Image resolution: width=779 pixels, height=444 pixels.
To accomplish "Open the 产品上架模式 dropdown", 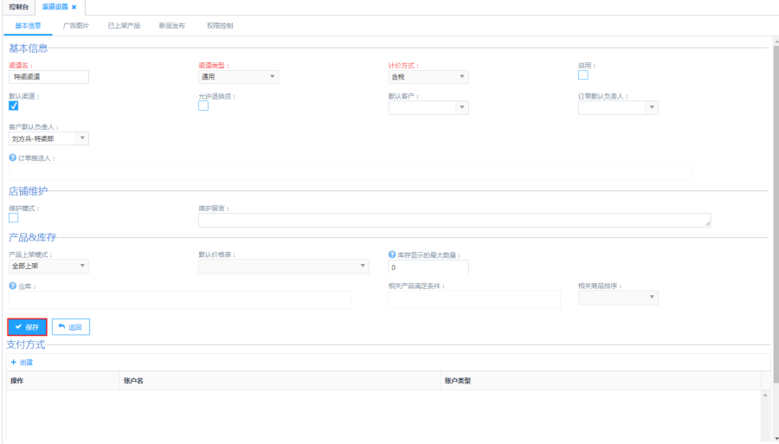I will [48, 267].
